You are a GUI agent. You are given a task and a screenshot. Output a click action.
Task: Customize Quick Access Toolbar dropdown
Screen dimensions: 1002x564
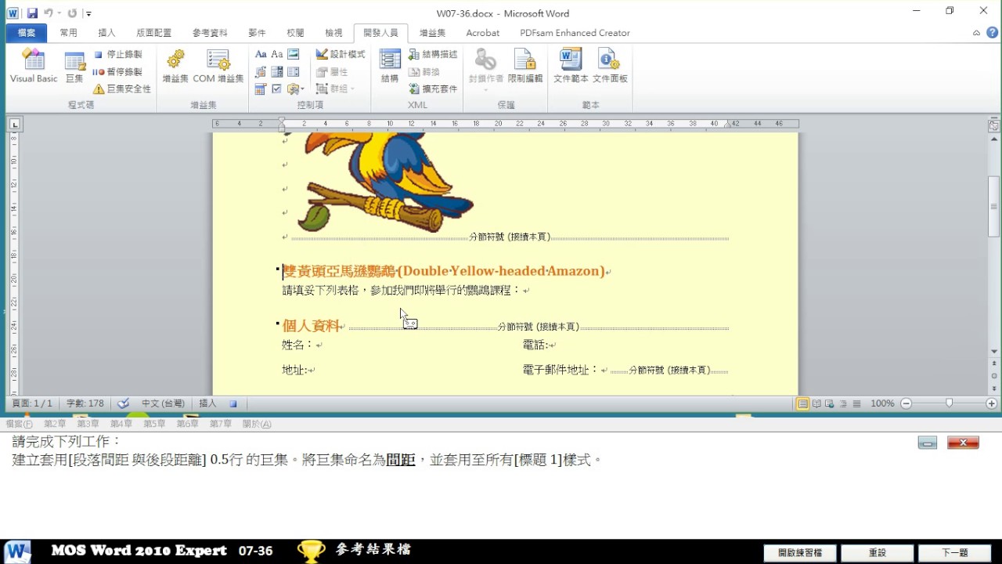[88, 13]
